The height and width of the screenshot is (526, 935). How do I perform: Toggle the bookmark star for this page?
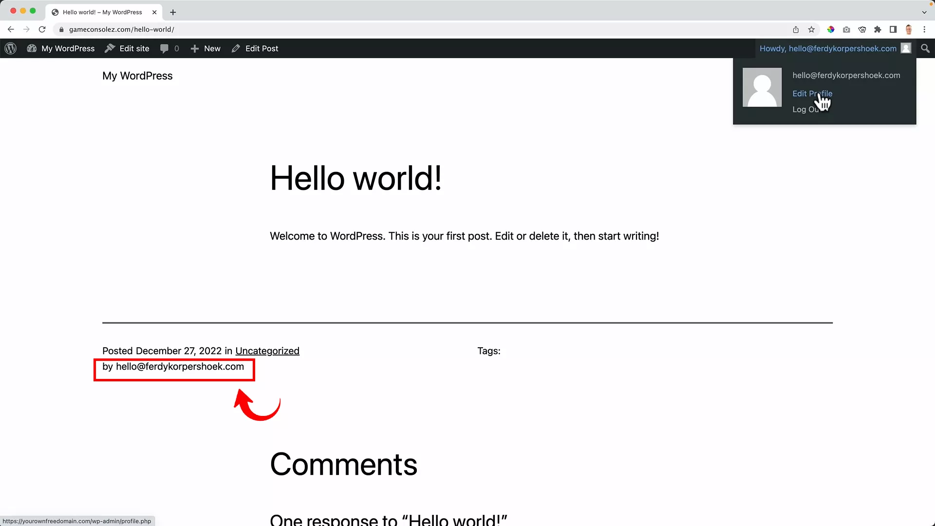point(811,29)
